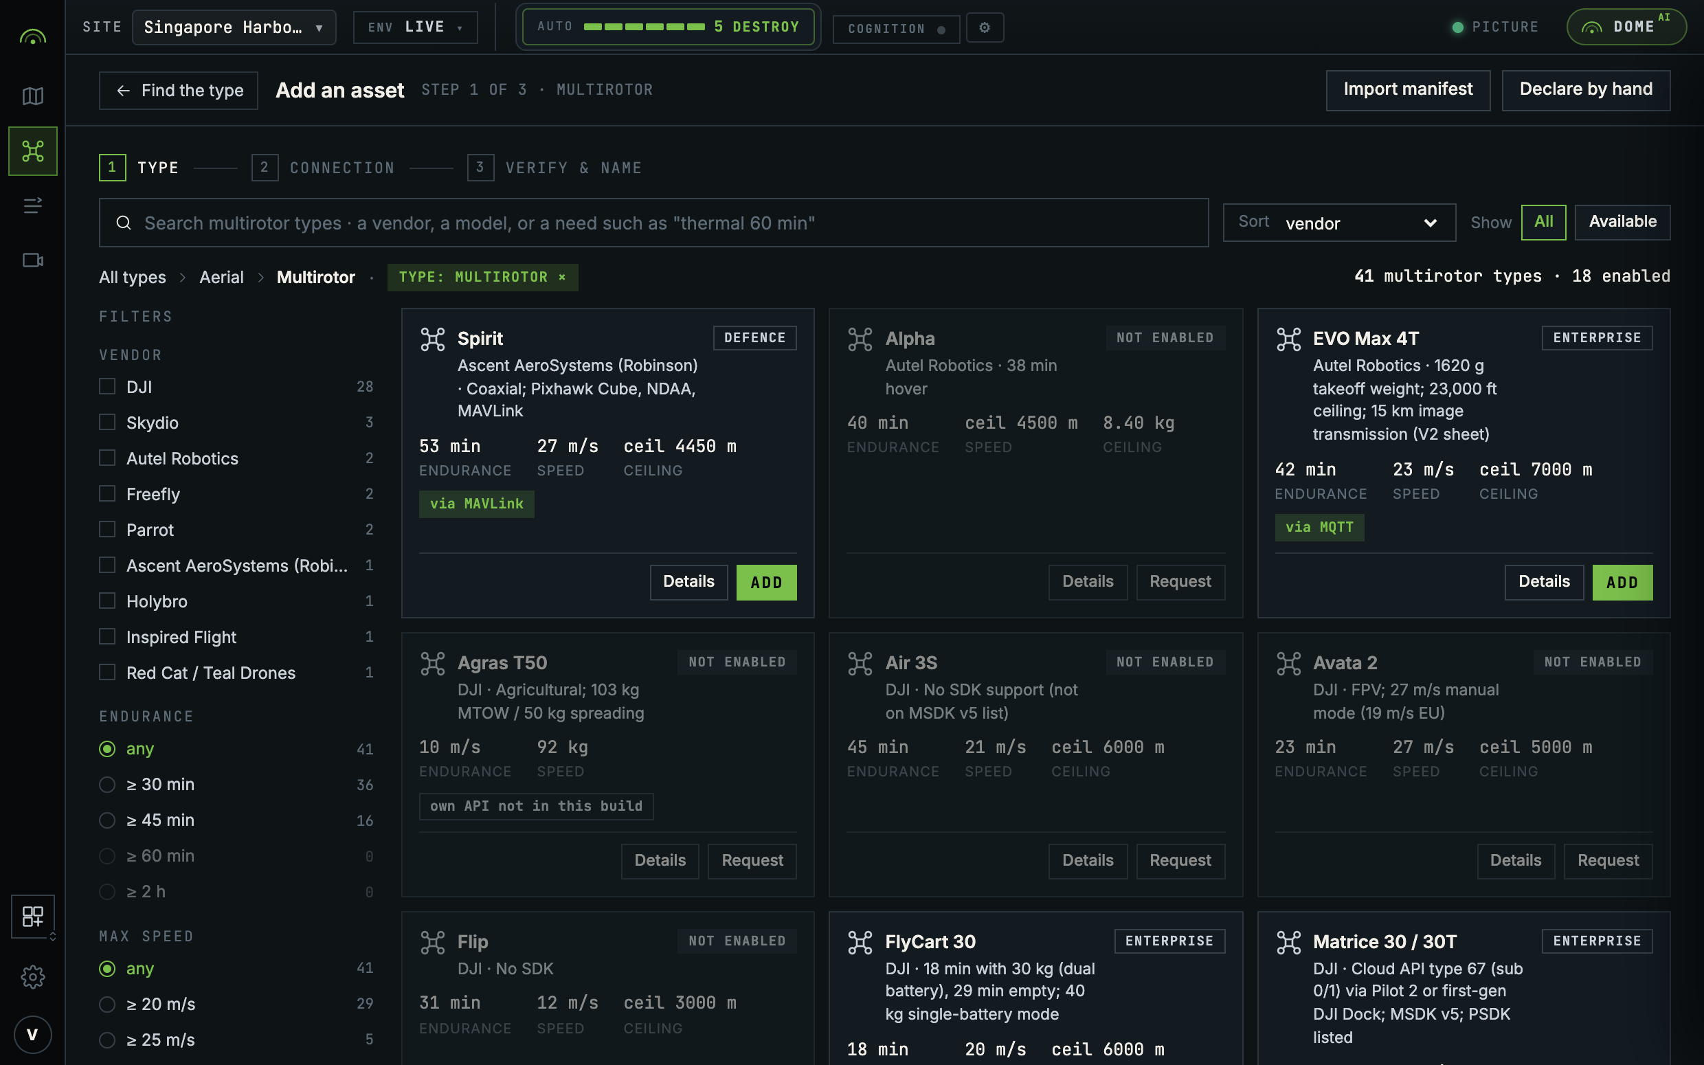Click the Flip card drone icon
This screenshot has width=1704, height=1065.
coord(432,942)
